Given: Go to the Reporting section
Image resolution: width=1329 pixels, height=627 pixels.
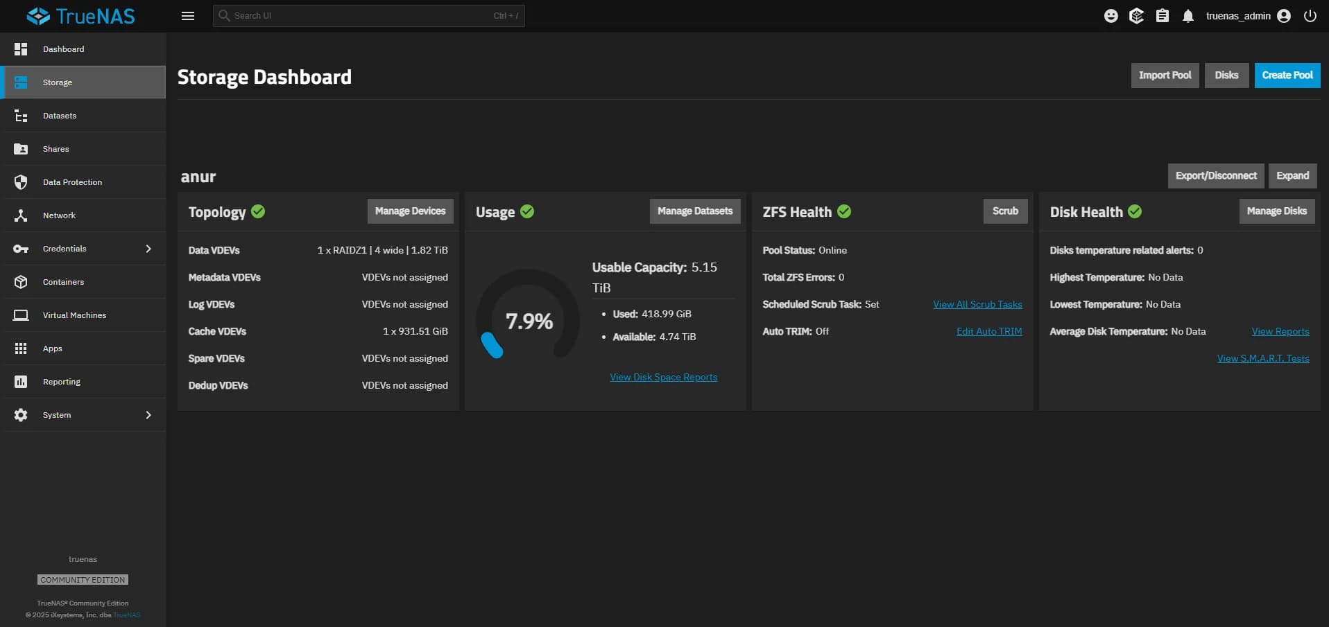Looking at the screenshot, I should coord(62,381).
